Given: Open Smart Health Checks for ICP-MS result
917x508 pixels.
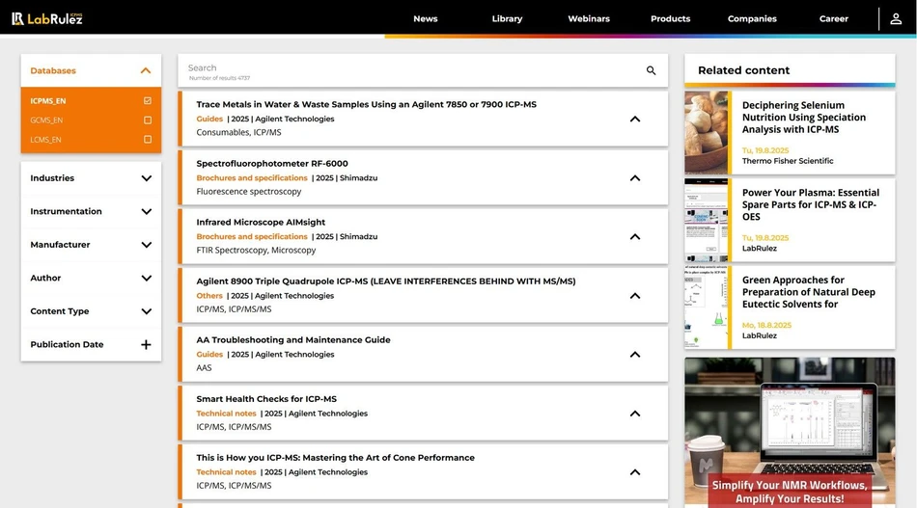Looking at the screenshot, I should (266, 399).
